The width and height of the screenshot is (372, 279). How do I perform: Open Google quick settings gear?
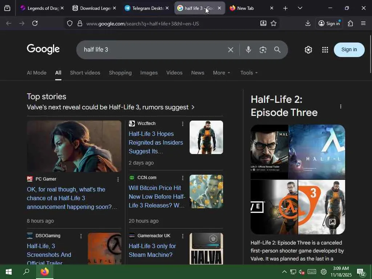308,50
